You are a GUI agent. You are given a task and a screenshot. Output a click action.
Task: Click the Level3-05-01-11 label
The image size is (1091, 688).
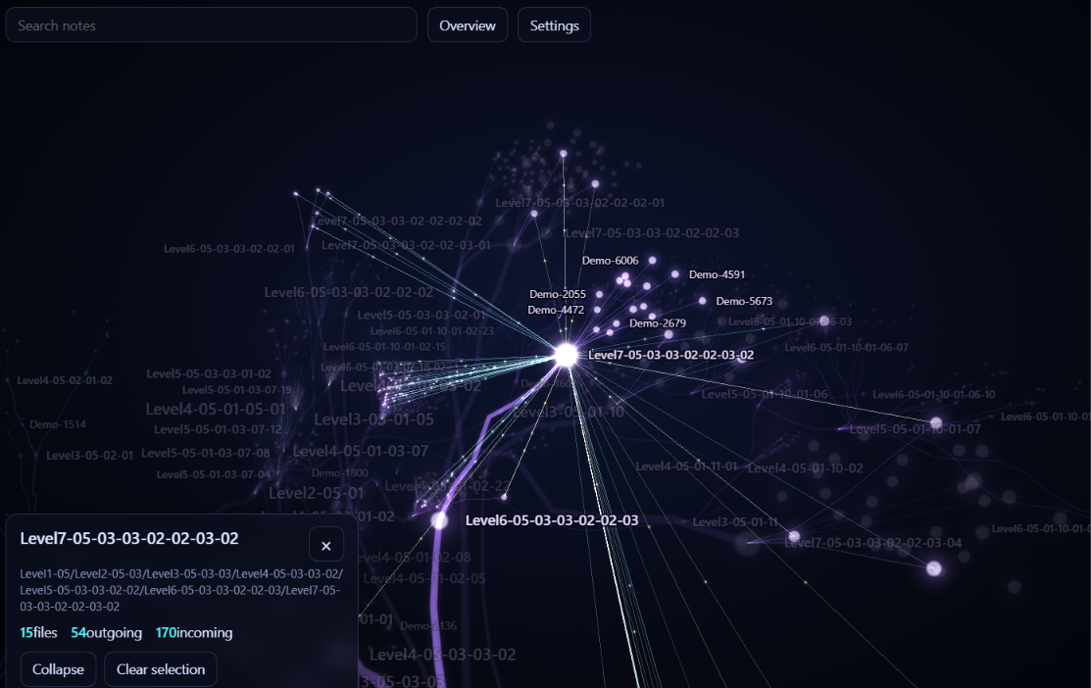tap(735, 521)
